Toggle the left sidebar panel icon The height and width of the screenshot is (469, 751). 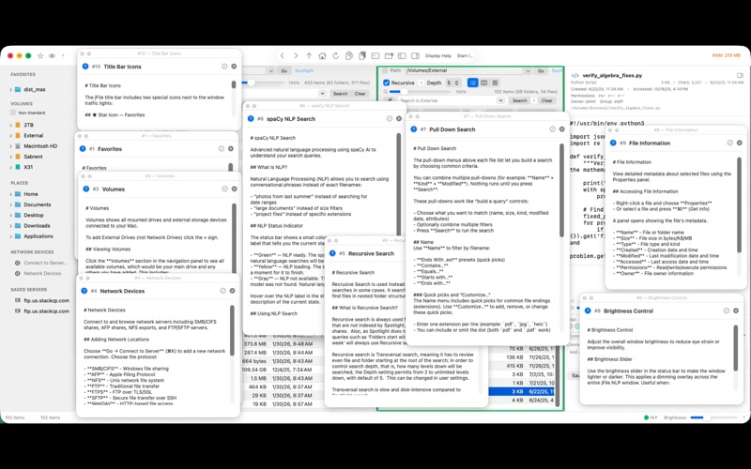click(x=403, y=55)
